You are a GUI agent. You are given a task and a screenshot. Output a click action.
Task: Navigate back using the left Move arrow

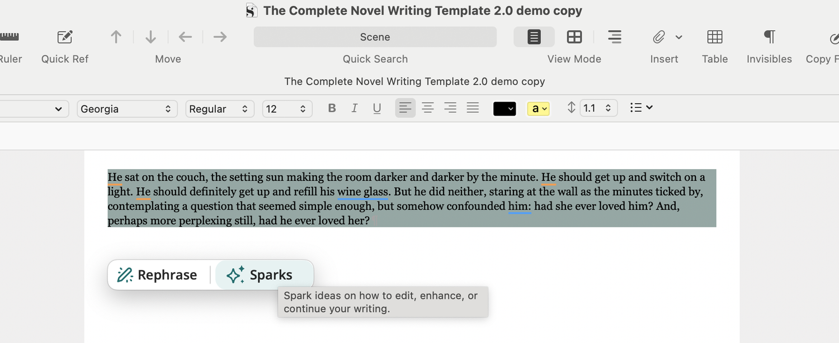click(x=185, y=37)
